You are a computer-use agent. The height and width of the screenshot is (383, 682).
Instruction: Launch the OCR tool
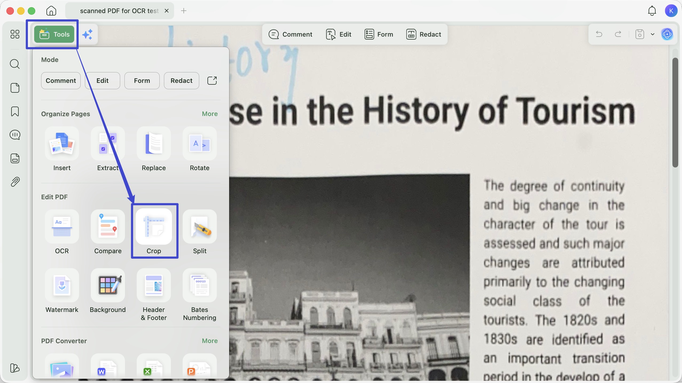coord(62,232)
